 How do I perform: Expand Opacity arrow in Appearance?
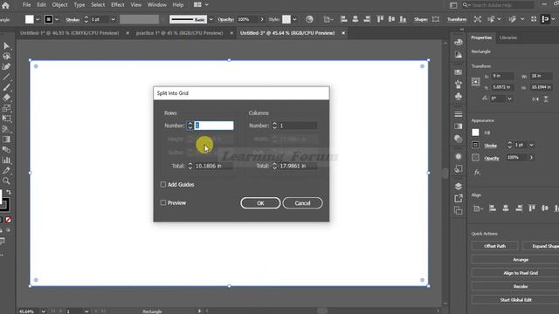[531, 157]
